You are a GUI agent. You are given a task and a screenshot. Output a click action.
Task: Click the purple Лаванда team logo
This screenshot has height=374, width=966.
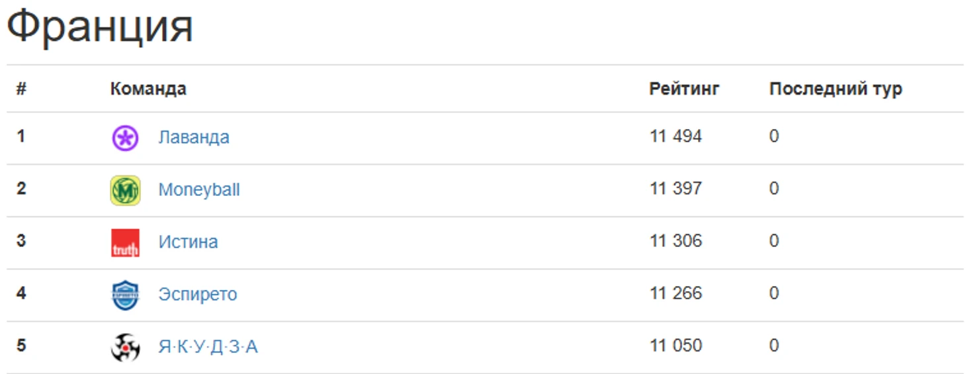click(x=124, y=138)
